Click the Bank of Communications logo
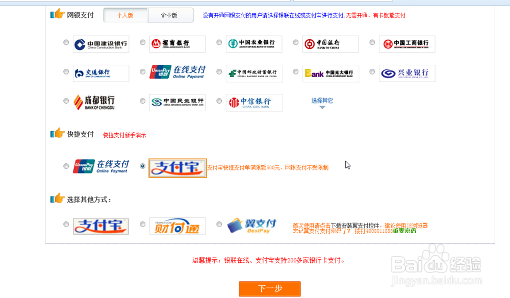Viewport: 510px width, 298px height. [x=101, y=73]
